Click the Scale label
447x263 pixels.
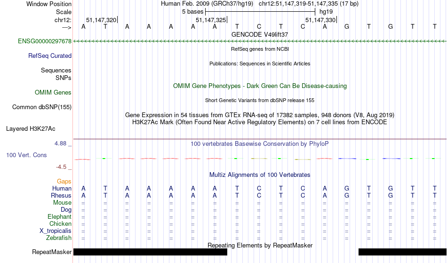pyautogui.click(x=64, y=12)
